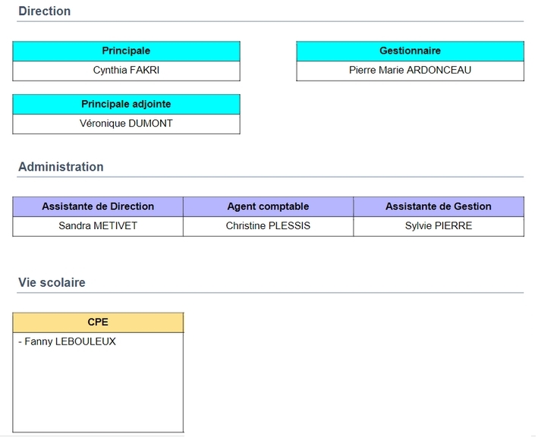This screenshot has height=440, width=538.
Task: Select the yellow CPE header cell
Action: [x=98, y=322]
